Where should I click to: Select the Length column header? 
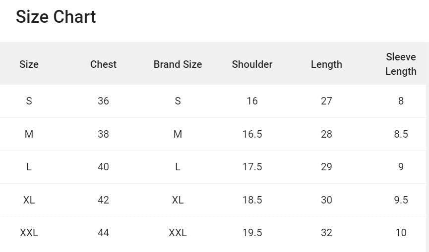coord(326,65)
